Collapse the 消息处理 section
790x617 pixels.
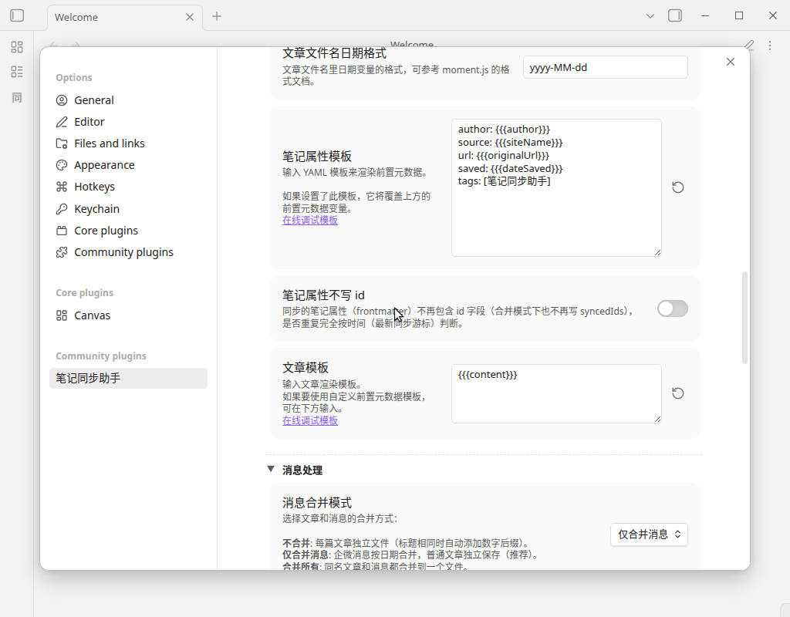tap(271, 470)
